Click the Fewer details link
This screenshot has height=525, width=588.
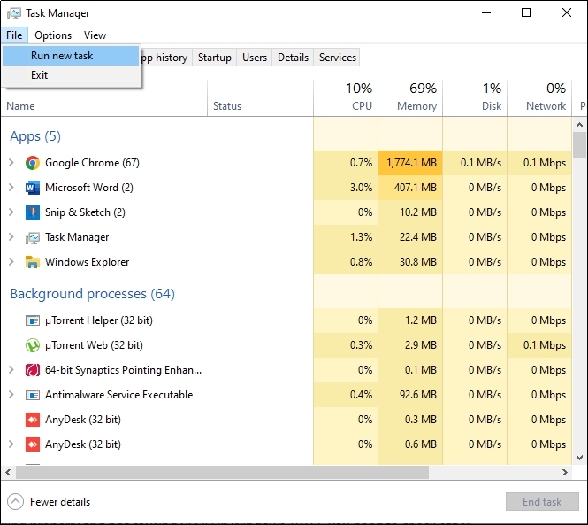click(60, 502)
